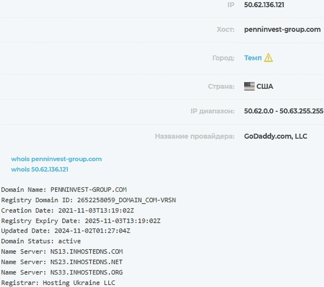The width and height of the screenshot is (324, 287).
Task: Click the IP диапазон label
Action: click(x=212, y=111)
